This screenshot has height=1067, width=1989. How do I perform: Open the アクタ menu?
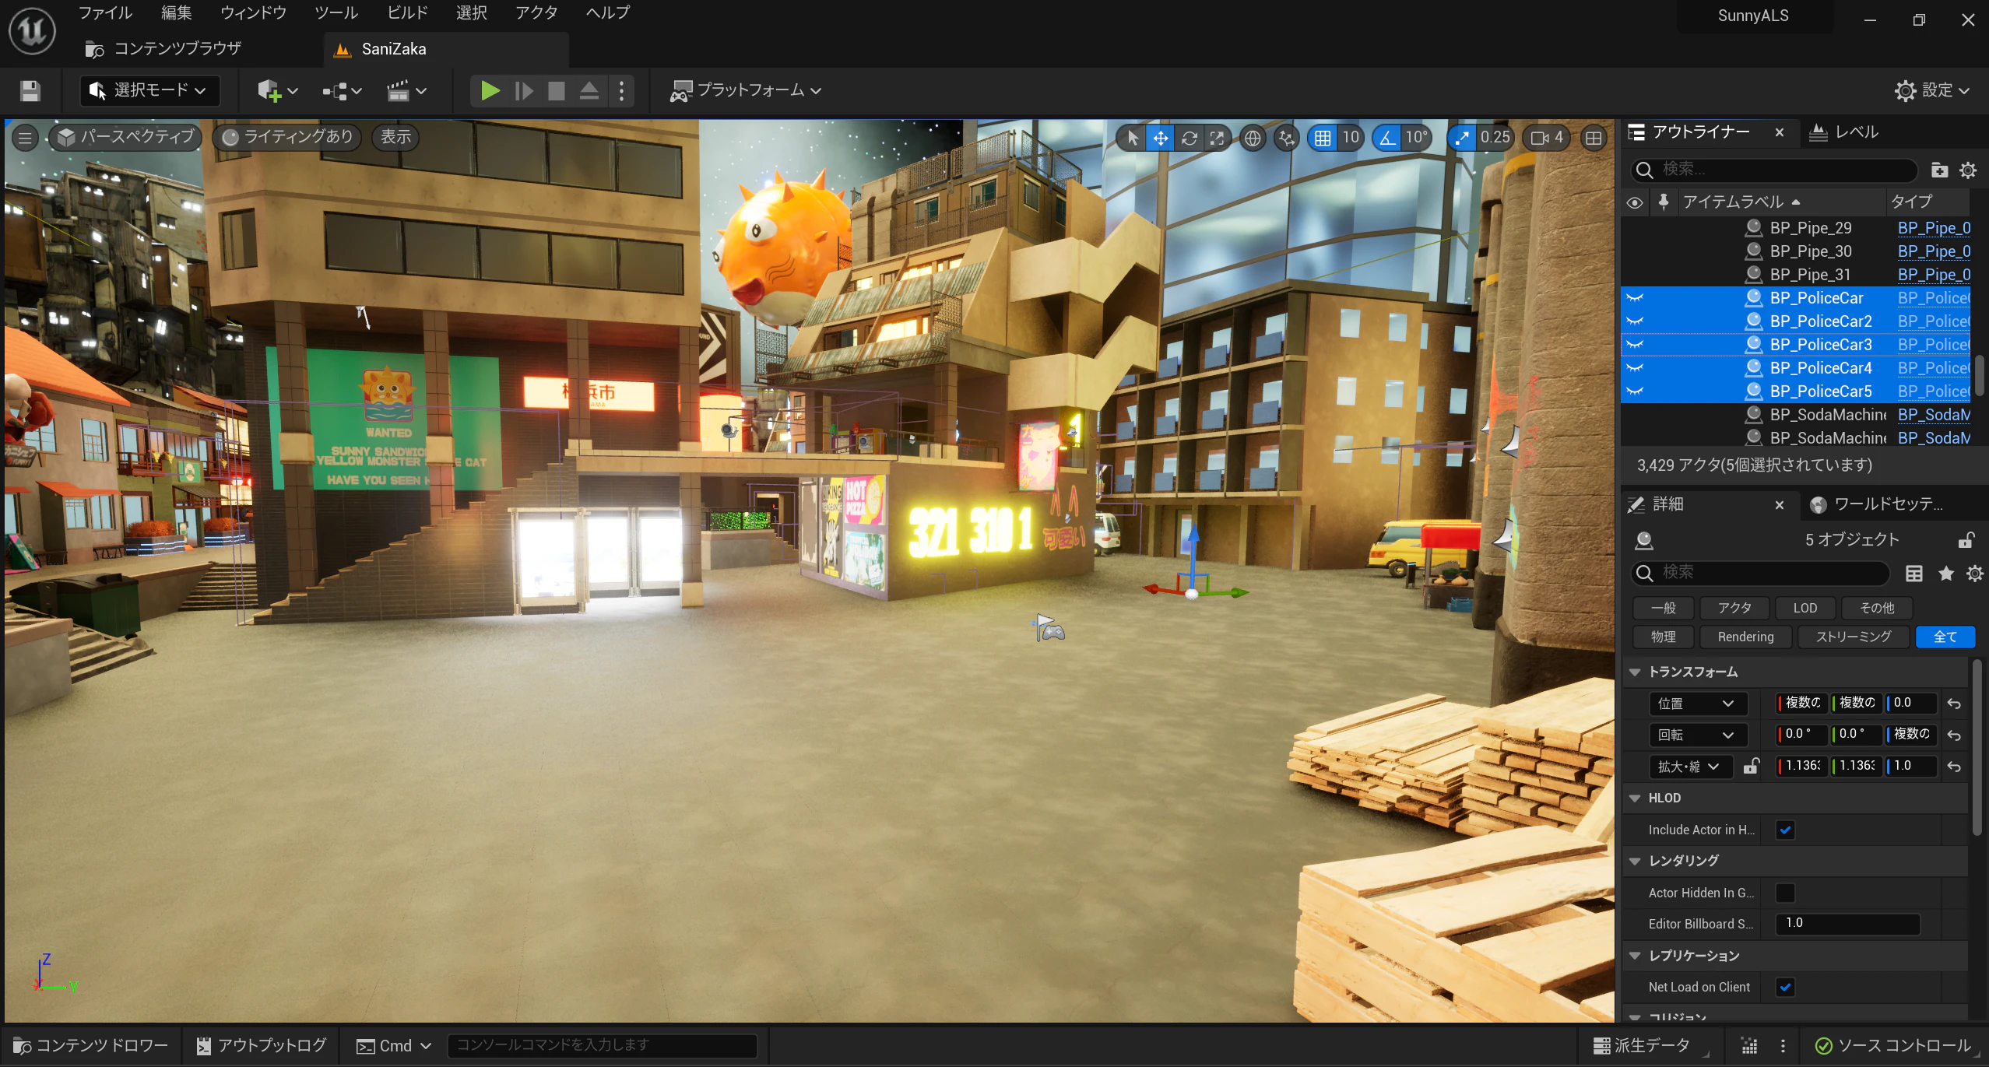pos(536,12)
